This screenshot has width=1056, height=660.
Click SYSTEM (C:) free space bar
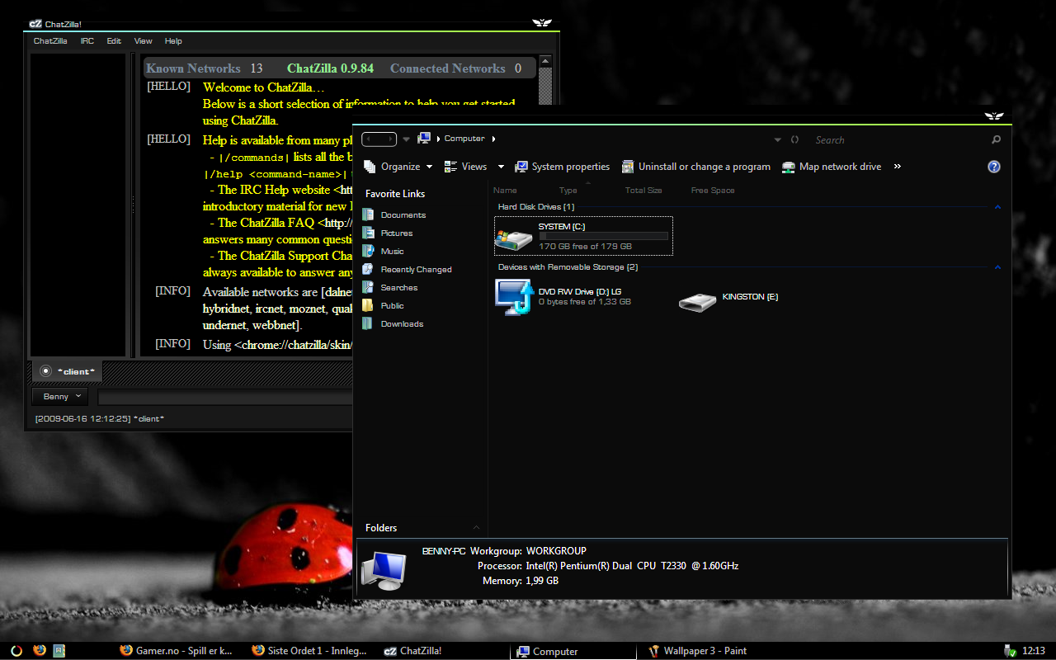coord(603,236)
